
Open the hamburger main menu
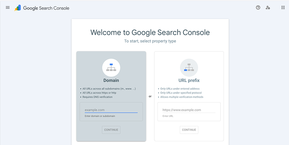pyautogui.click(x=8, y=8)
